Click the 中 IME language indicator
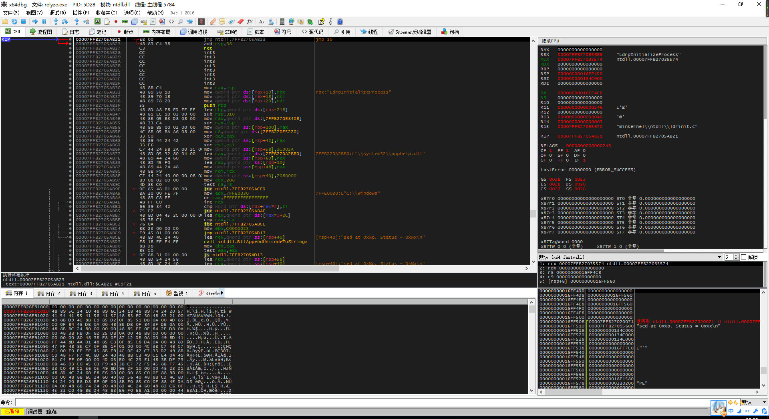The image size is (769, 419). pyautogui.click(x=731, y=411)
